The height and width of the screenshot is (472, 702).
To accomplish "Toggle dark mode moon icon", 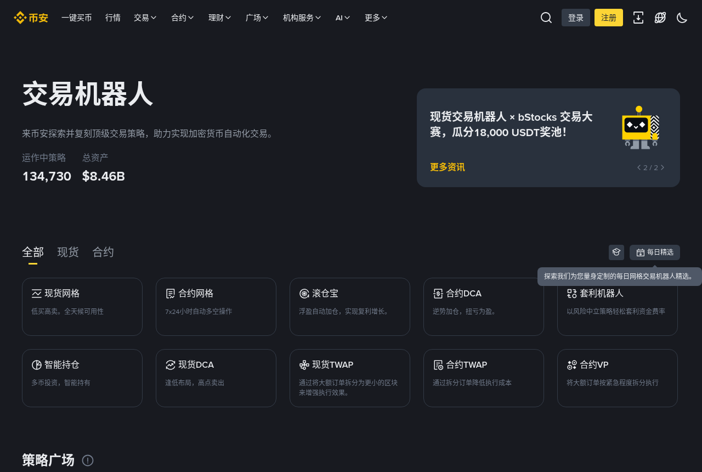I will (682, 18).
